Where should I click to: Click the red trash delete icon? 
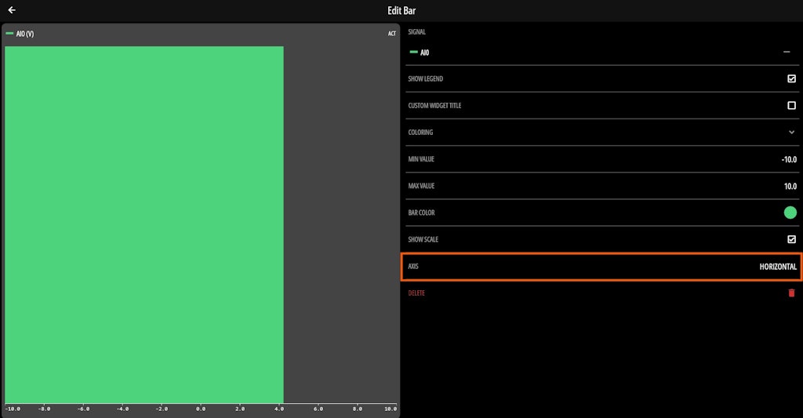pyautogui.click(x=791, y=293)
